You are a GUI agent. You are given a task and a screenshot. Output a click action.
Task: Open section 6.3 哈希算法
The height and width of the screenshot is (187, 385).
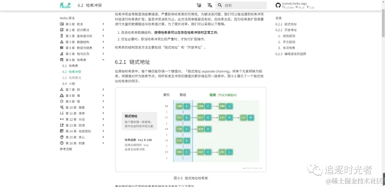(72, 78)
